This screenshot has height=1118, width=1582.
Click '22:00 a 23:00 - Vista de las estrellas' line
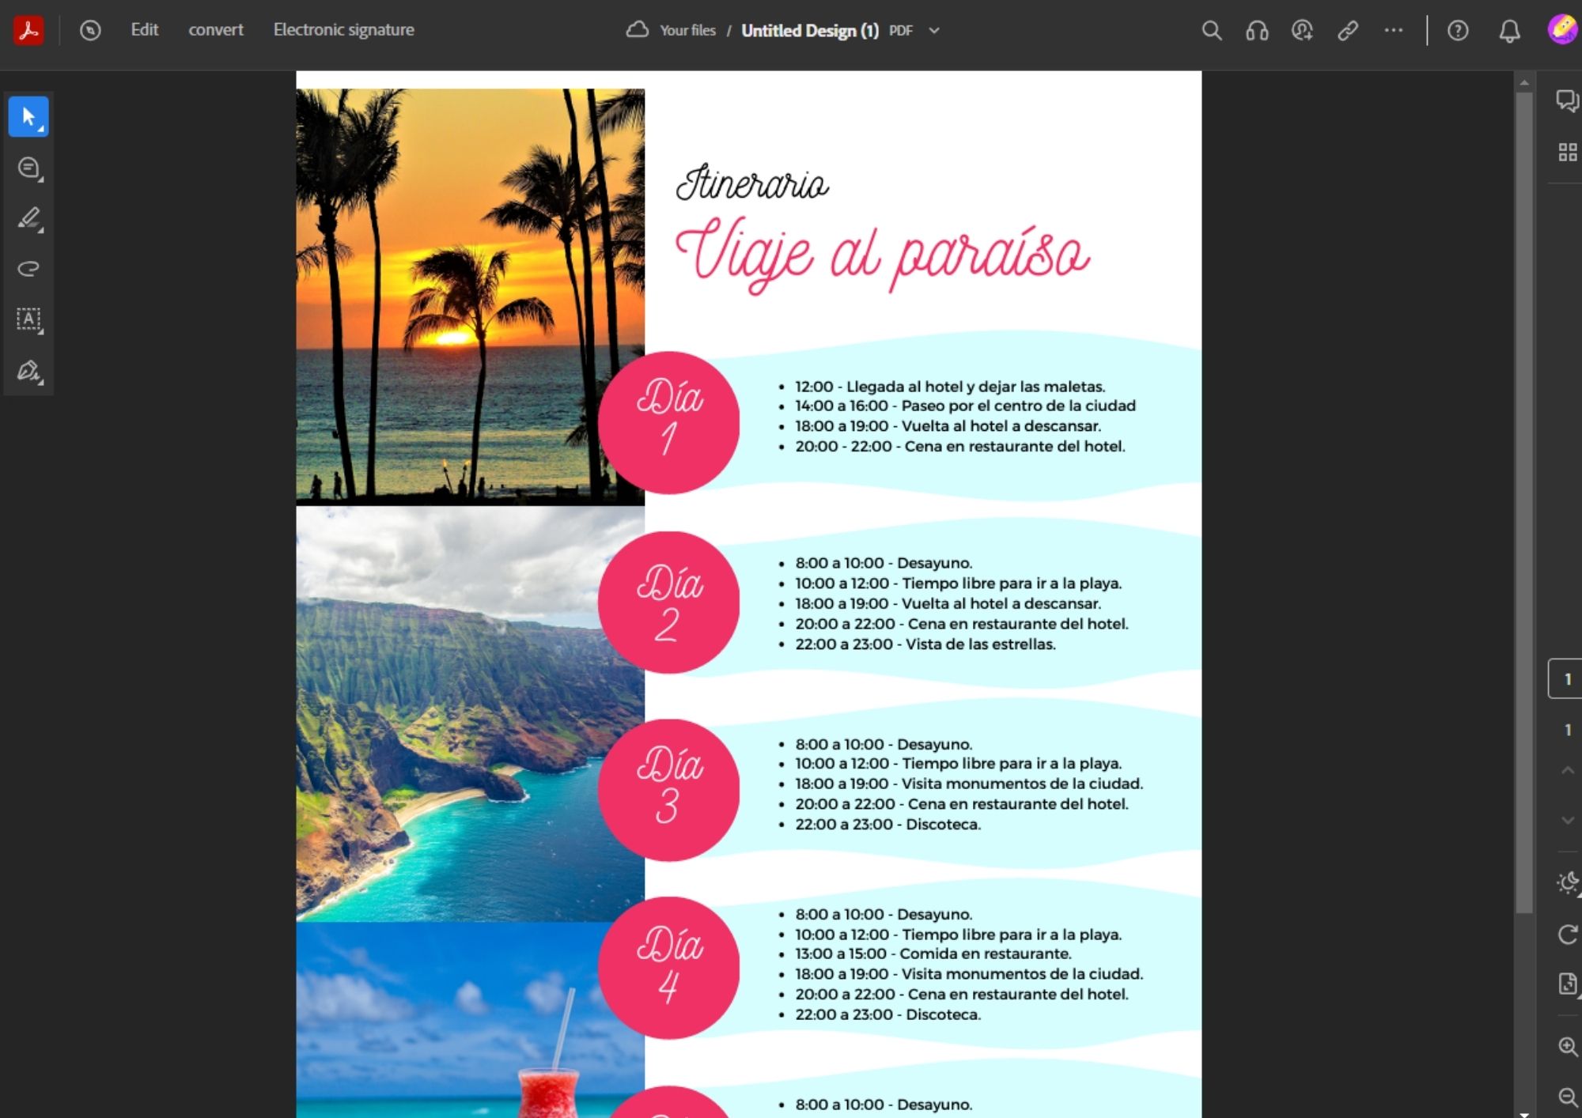(925, 644)
